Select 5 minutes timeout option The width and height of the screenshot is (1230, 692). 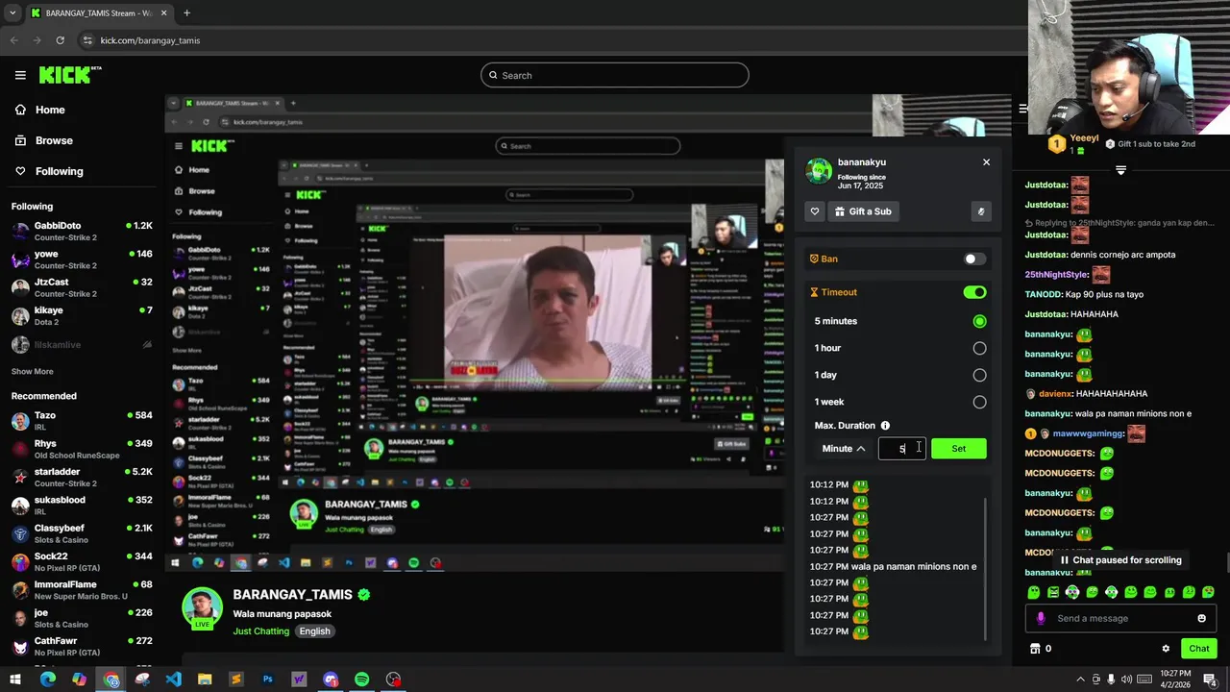(x=979, y=321)
